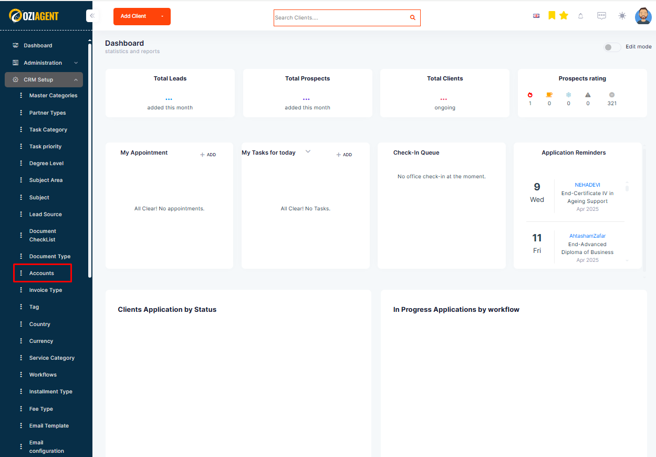Add a new appointment via ADD
This screenshot has height=457, width=656.
click(208, 155)
